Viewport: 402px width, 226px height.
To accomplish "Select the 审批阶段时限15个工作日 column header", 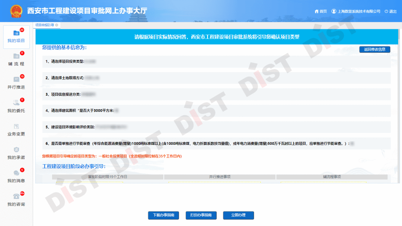I will click(108, 177).
